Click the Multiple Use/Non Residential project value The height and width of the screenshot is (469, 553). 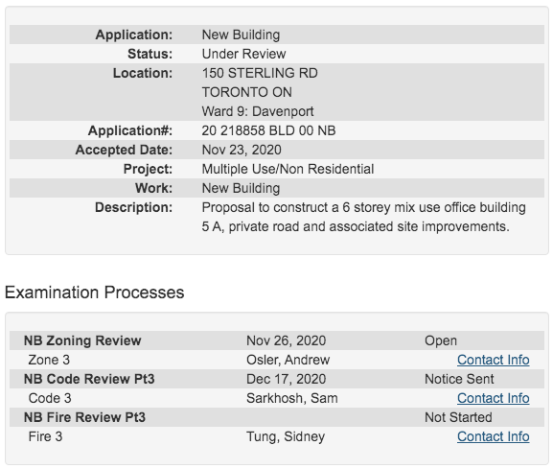tap(288, 169)
